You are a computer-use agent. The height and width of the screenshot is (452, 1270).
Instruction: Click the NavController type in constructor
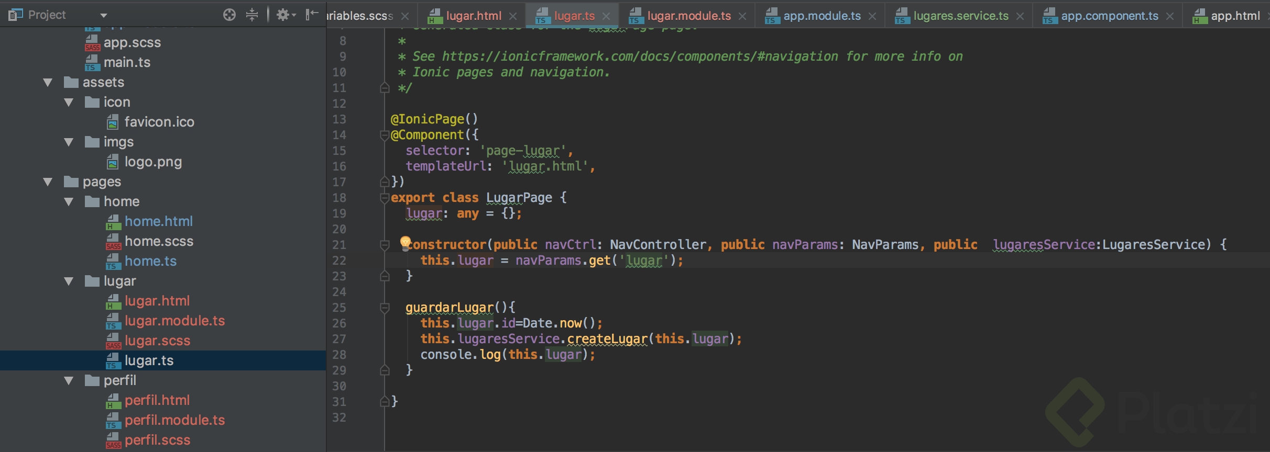tap(658, 245)
